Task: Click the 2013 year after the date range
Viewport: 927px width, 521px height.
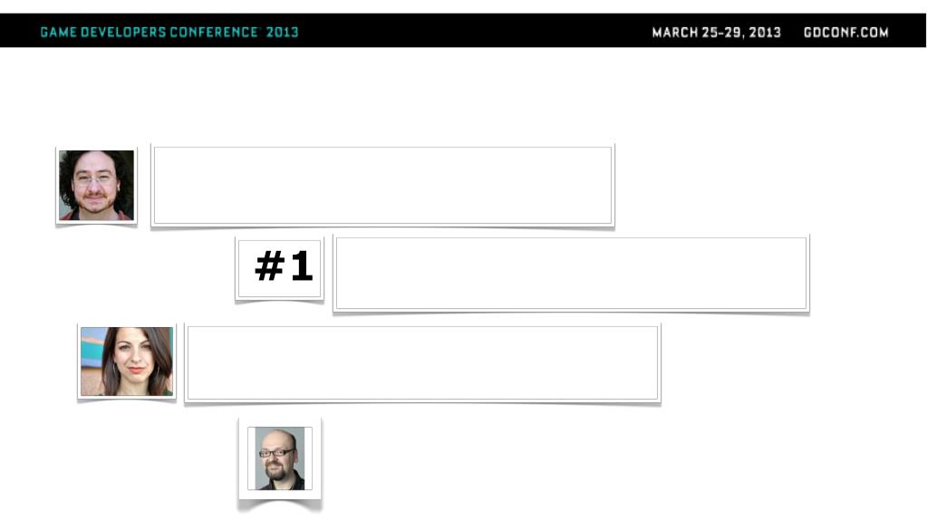Action: point(768,33)
